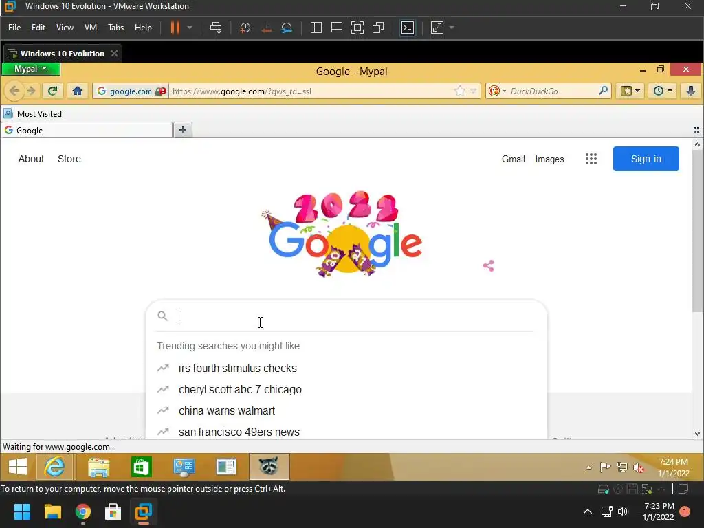704x528 pixels.
Task: Open the Most Visited bookmarks folder
Action: coord(33,113)
